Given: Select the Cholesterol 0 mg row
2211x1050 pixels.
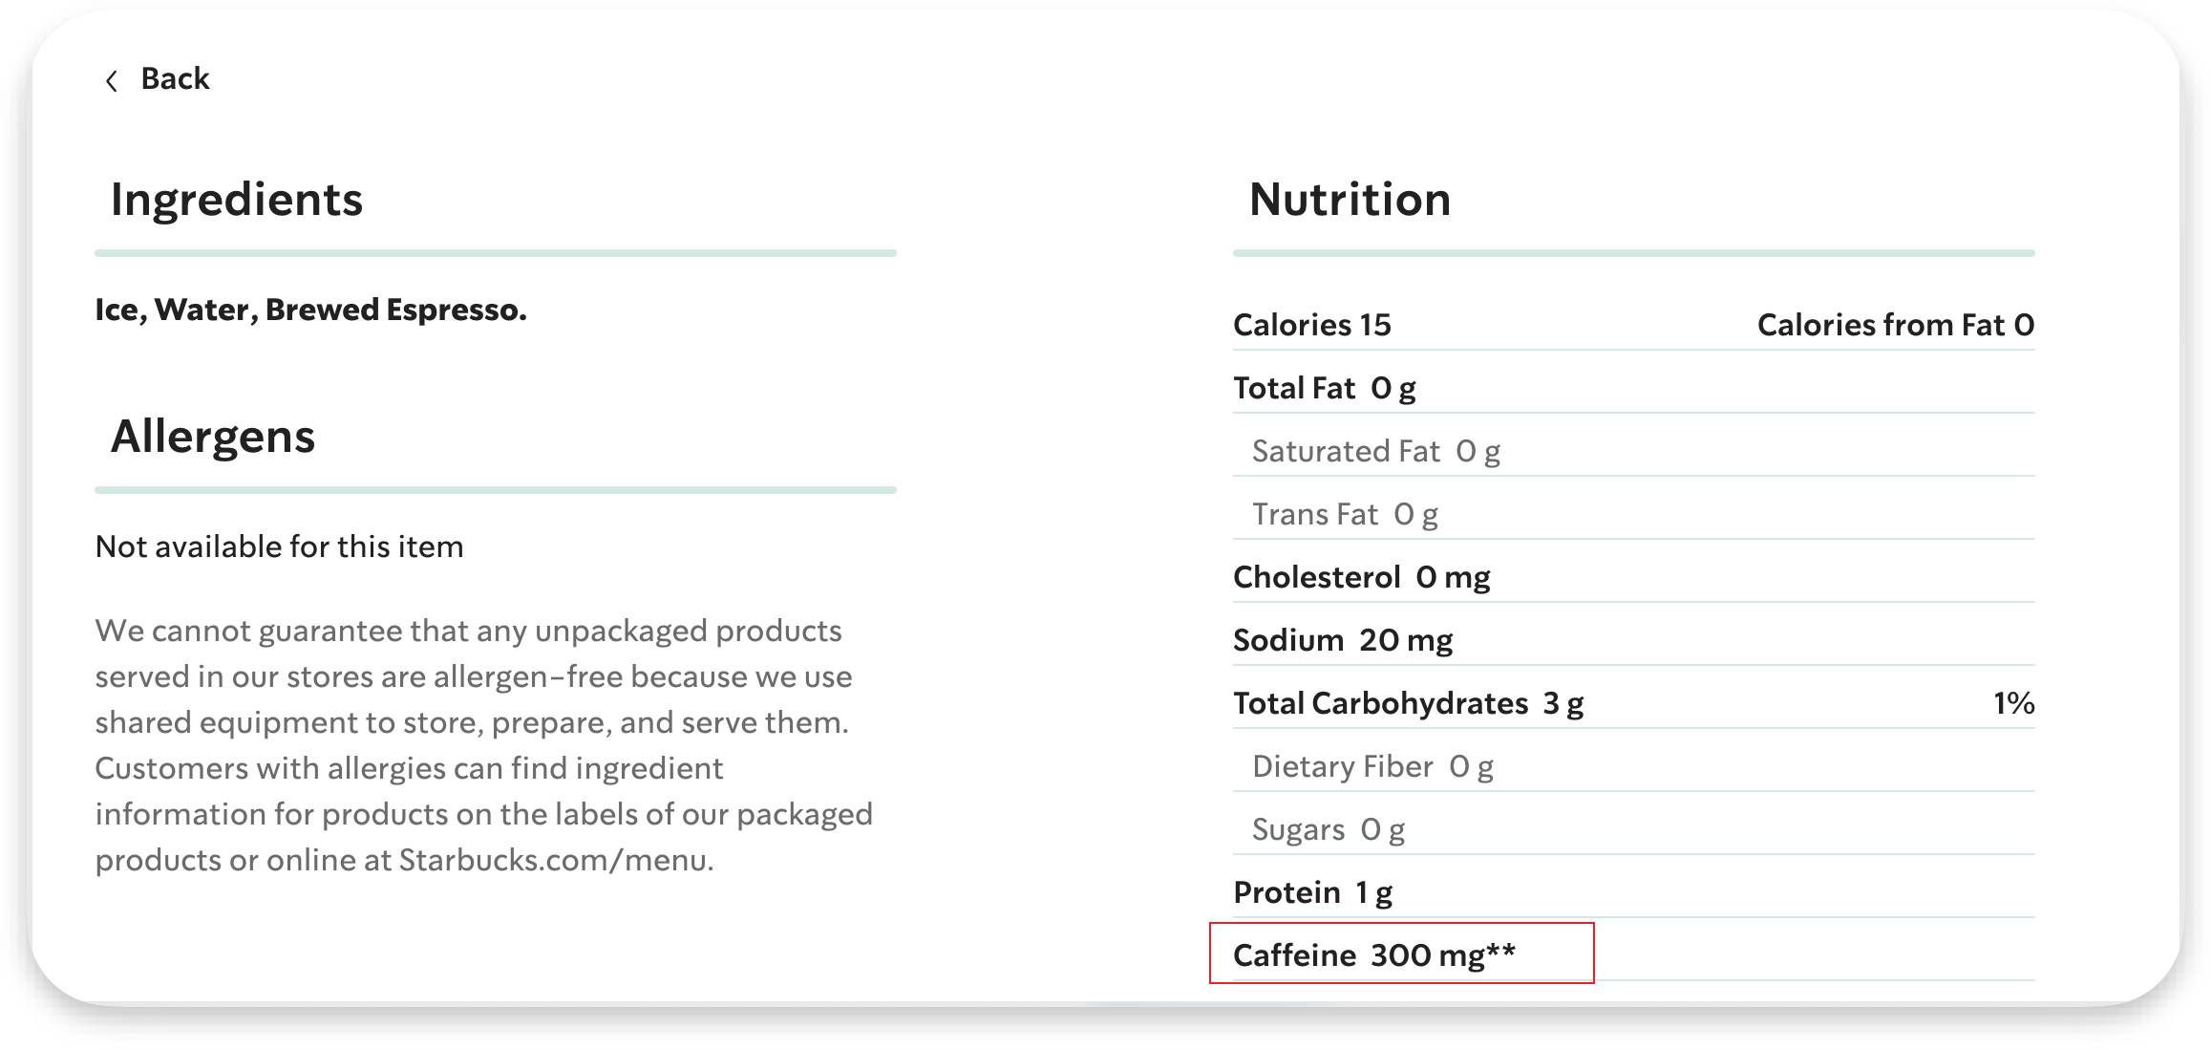Looking at the screenshot, I should pyautogui.click(x=1361, y=577).
